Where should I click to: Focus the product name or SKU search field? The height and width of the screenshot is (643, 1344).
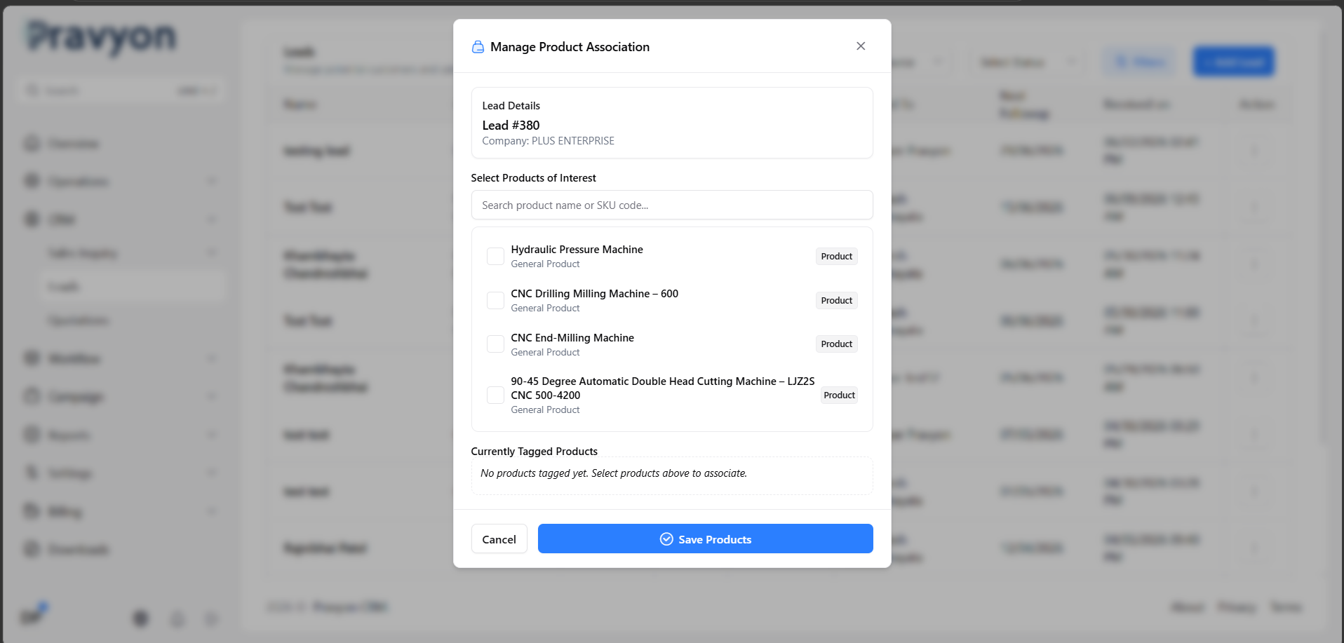(672, 205)
